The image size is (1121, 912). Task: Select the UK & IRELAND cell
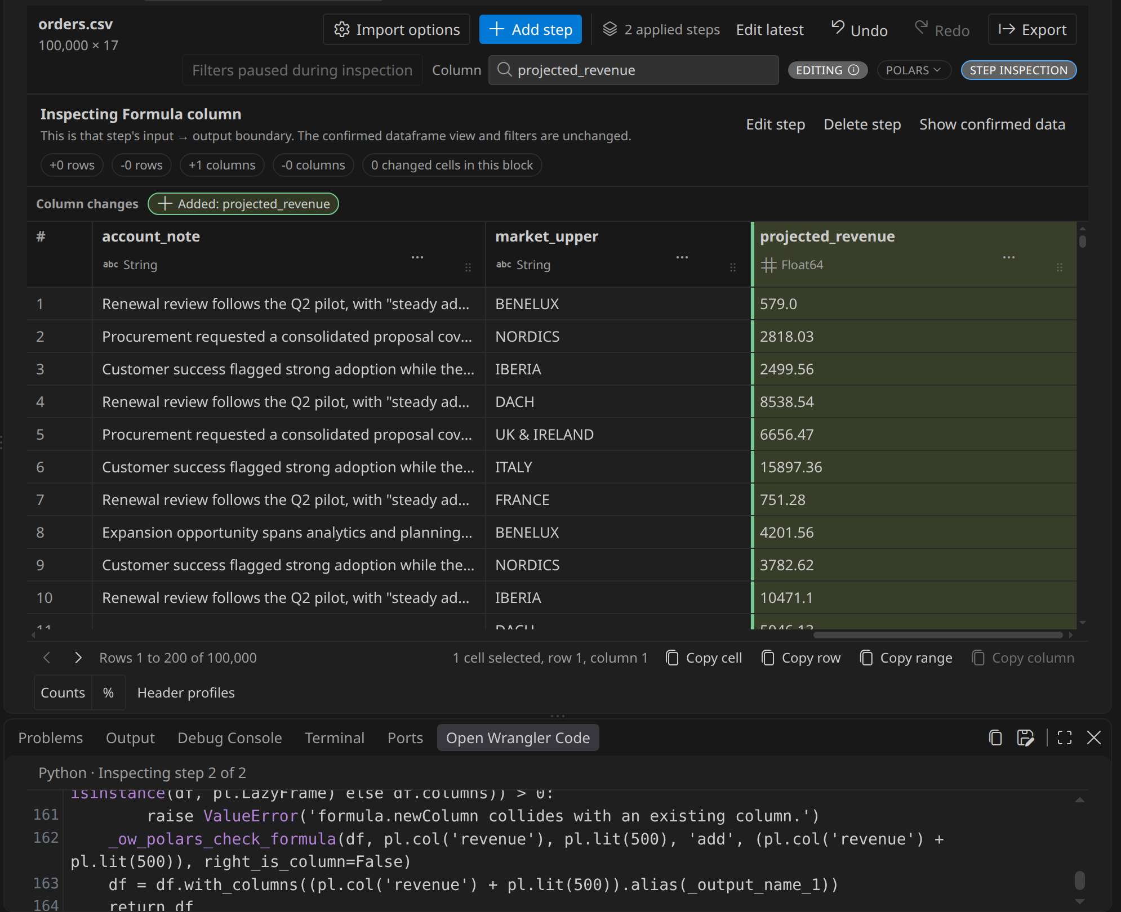pos(618,435)
